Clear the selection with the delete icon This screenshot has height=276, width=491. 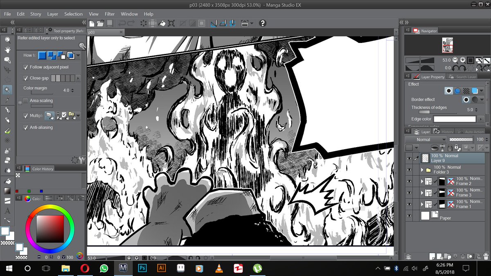(144, 23)
